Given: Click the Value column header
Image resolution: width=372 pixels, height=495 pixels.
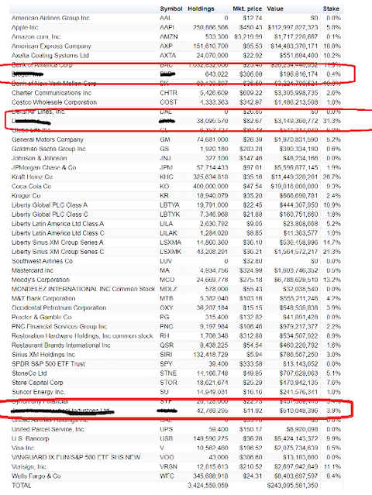Looking at the screenshot, I should coord(275,9).
